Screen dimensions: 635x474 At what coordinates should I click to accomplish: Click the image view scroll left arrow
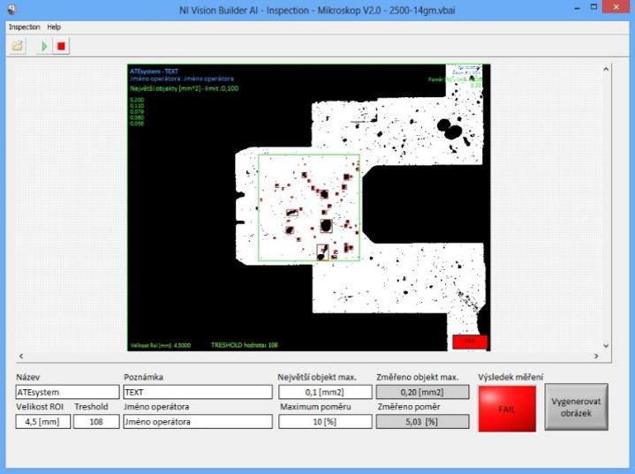pos(21,357)
